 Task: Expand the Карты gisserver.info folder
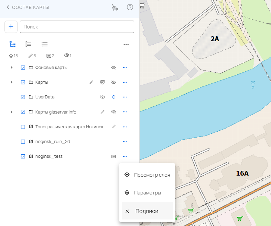pyautogui.click(x=12, y=112)
